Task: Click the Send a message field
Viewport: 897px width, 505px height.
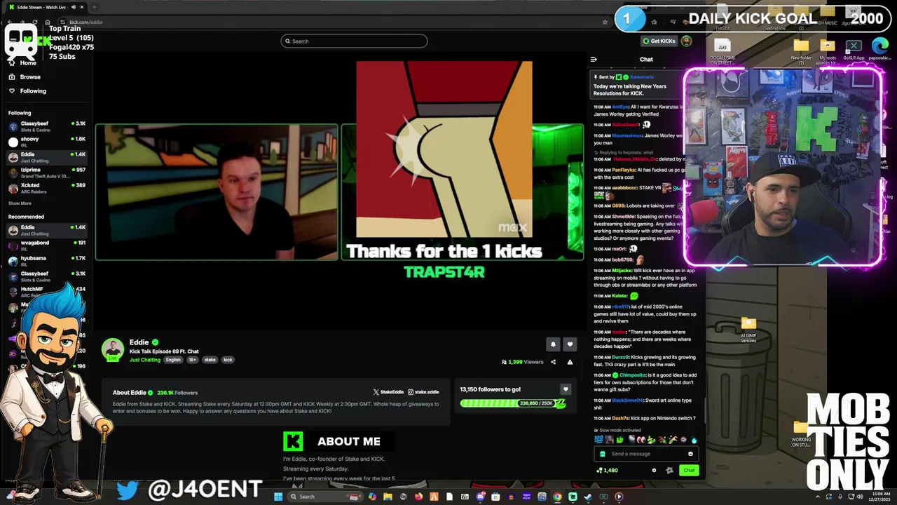Action: coord(646,454)
